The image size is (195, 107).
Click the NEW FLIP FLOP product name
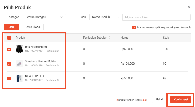tap(35, 76)
